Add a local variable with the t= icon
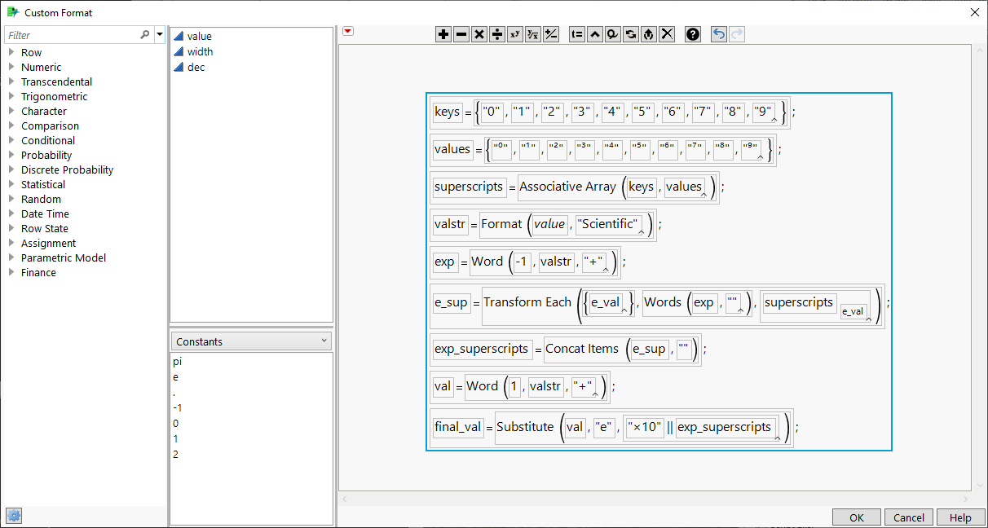Screen dimensions: 988x528 (576, 34)
